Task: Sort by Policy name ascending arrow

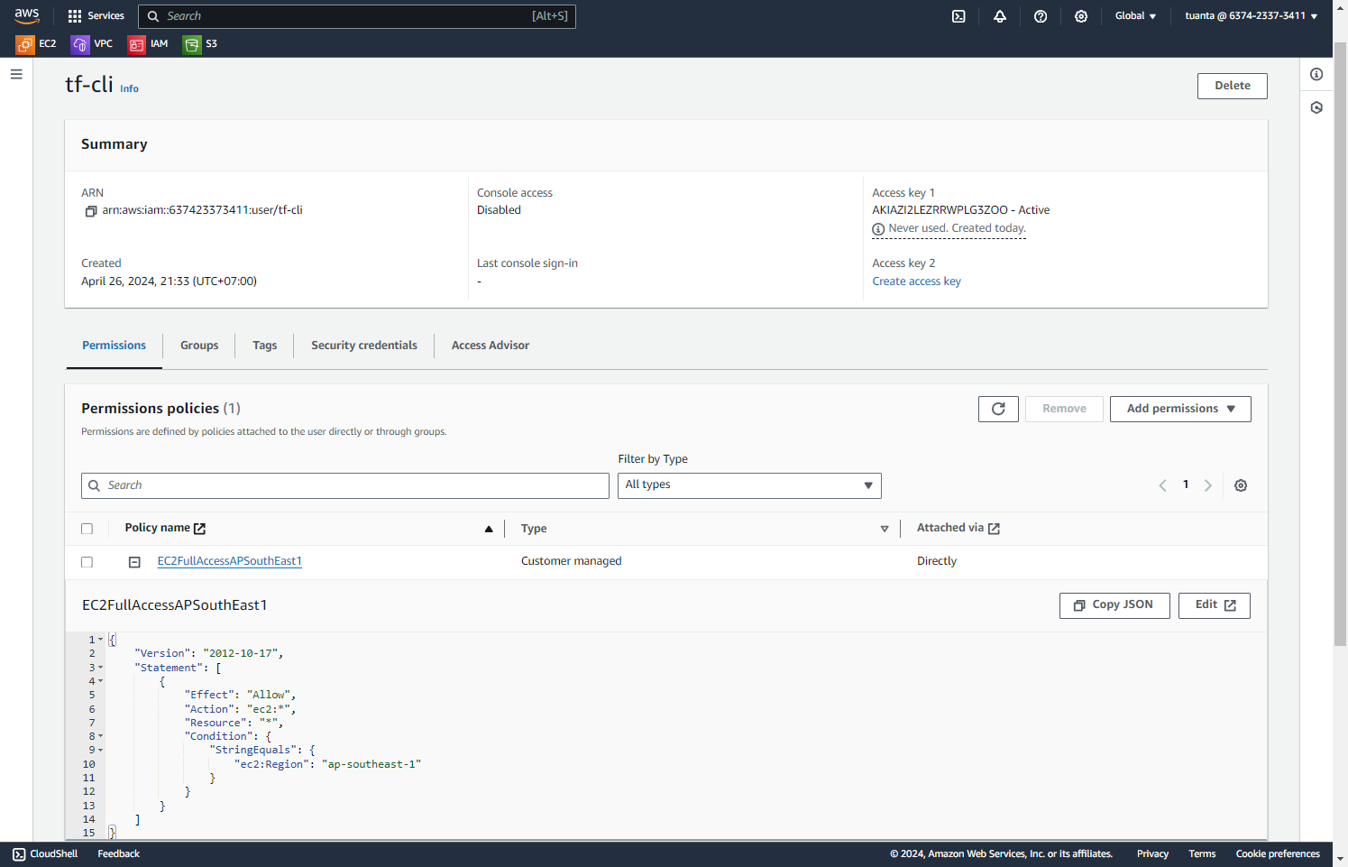Action: (x=489, y=529)
